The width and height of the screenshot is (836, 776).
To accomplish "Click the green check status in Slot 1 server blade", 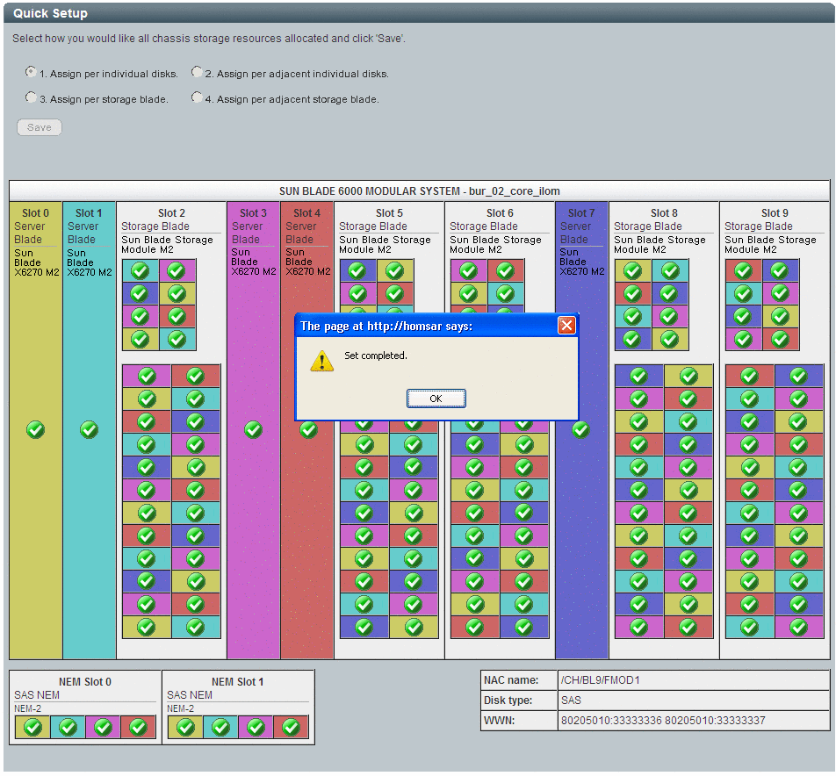I will [x=89, y=429].
